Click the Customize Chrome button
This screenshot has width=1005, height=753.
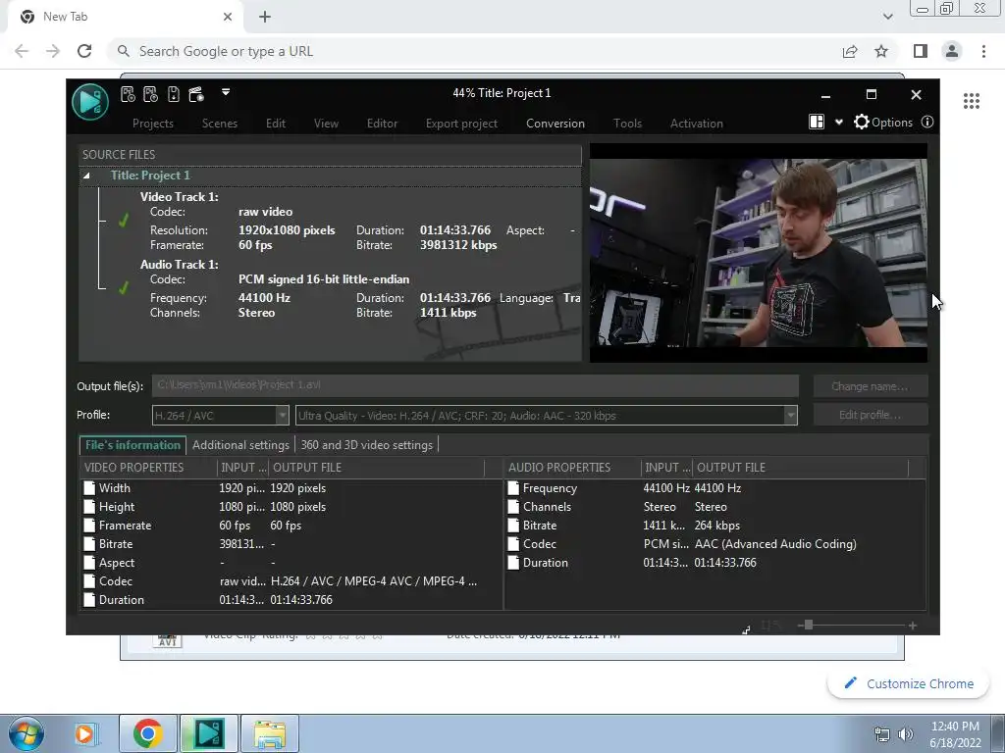coord(910,683)
